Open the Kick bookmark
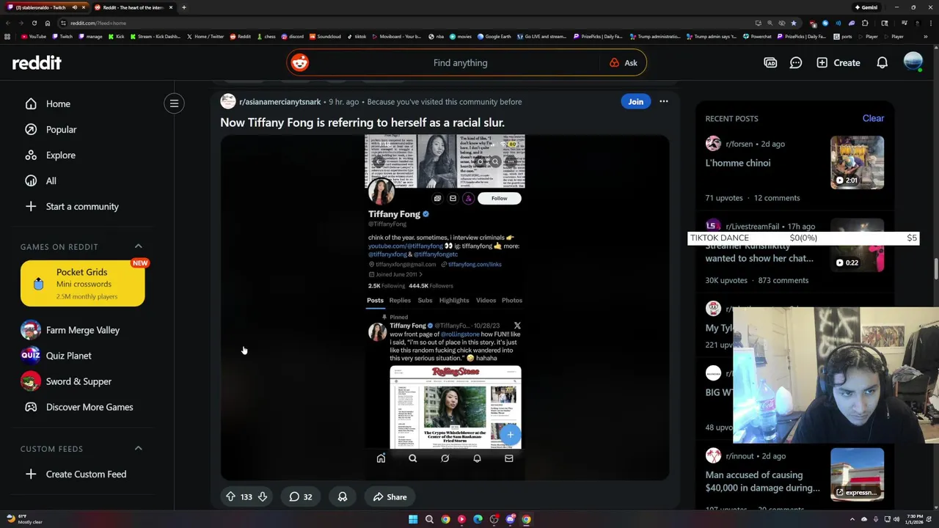 [x=116, y=37]
